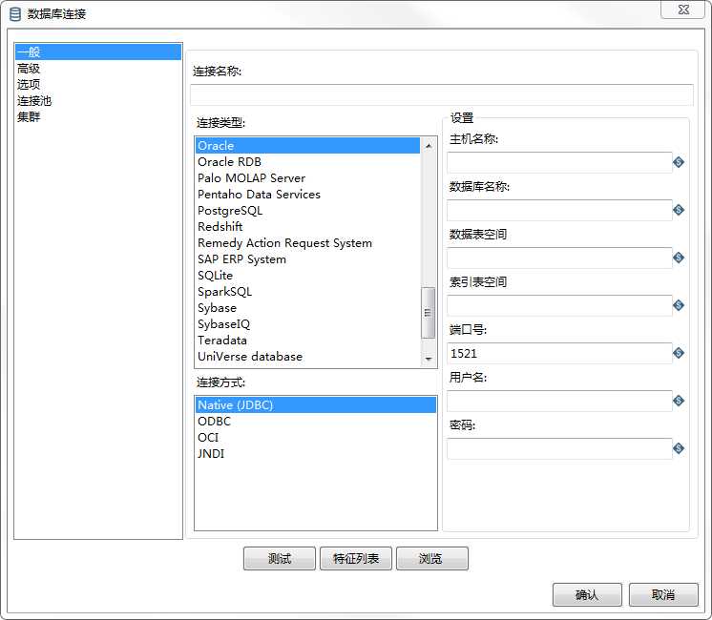Click variable icon next to 索引表空间 field
This screenshot has height=620, width=712.
[x=679, y=305]
